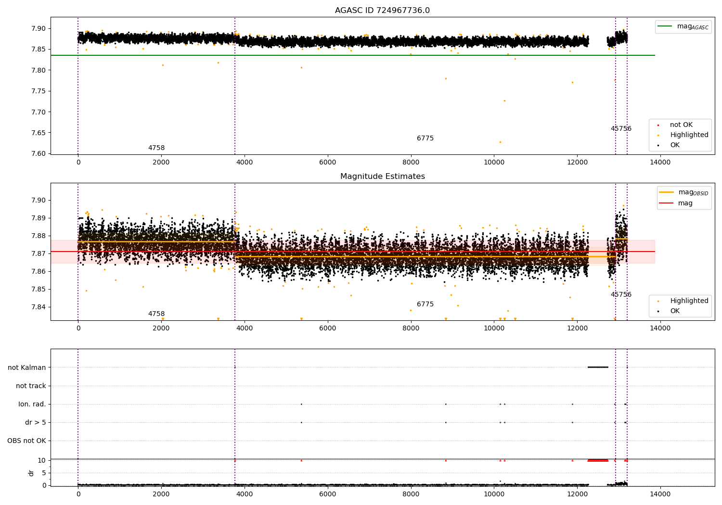Click the orange mag OBSID legend line
722x505 pixels.
click(x=666, y=192)
